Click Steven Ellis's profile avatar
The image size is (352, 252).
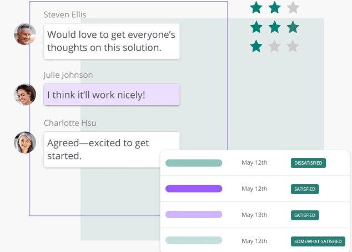pos(25,34)
